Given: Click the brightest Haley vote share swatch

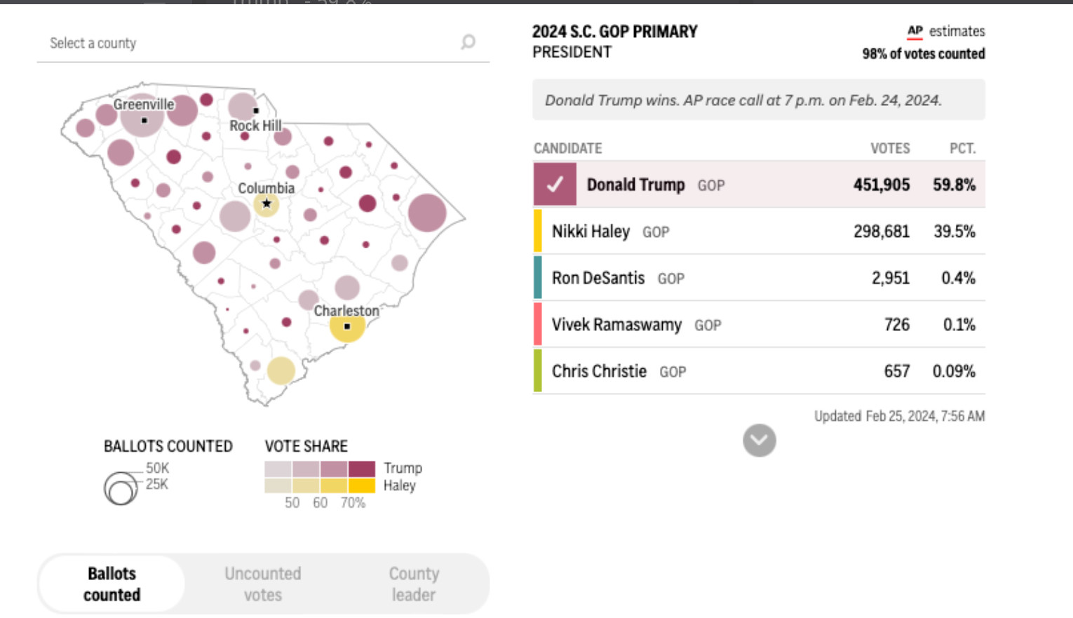Looking at the screenshot, I should tap(362, 485).
